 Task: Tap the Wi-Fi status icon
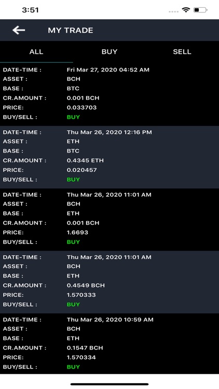click(186, 10)
